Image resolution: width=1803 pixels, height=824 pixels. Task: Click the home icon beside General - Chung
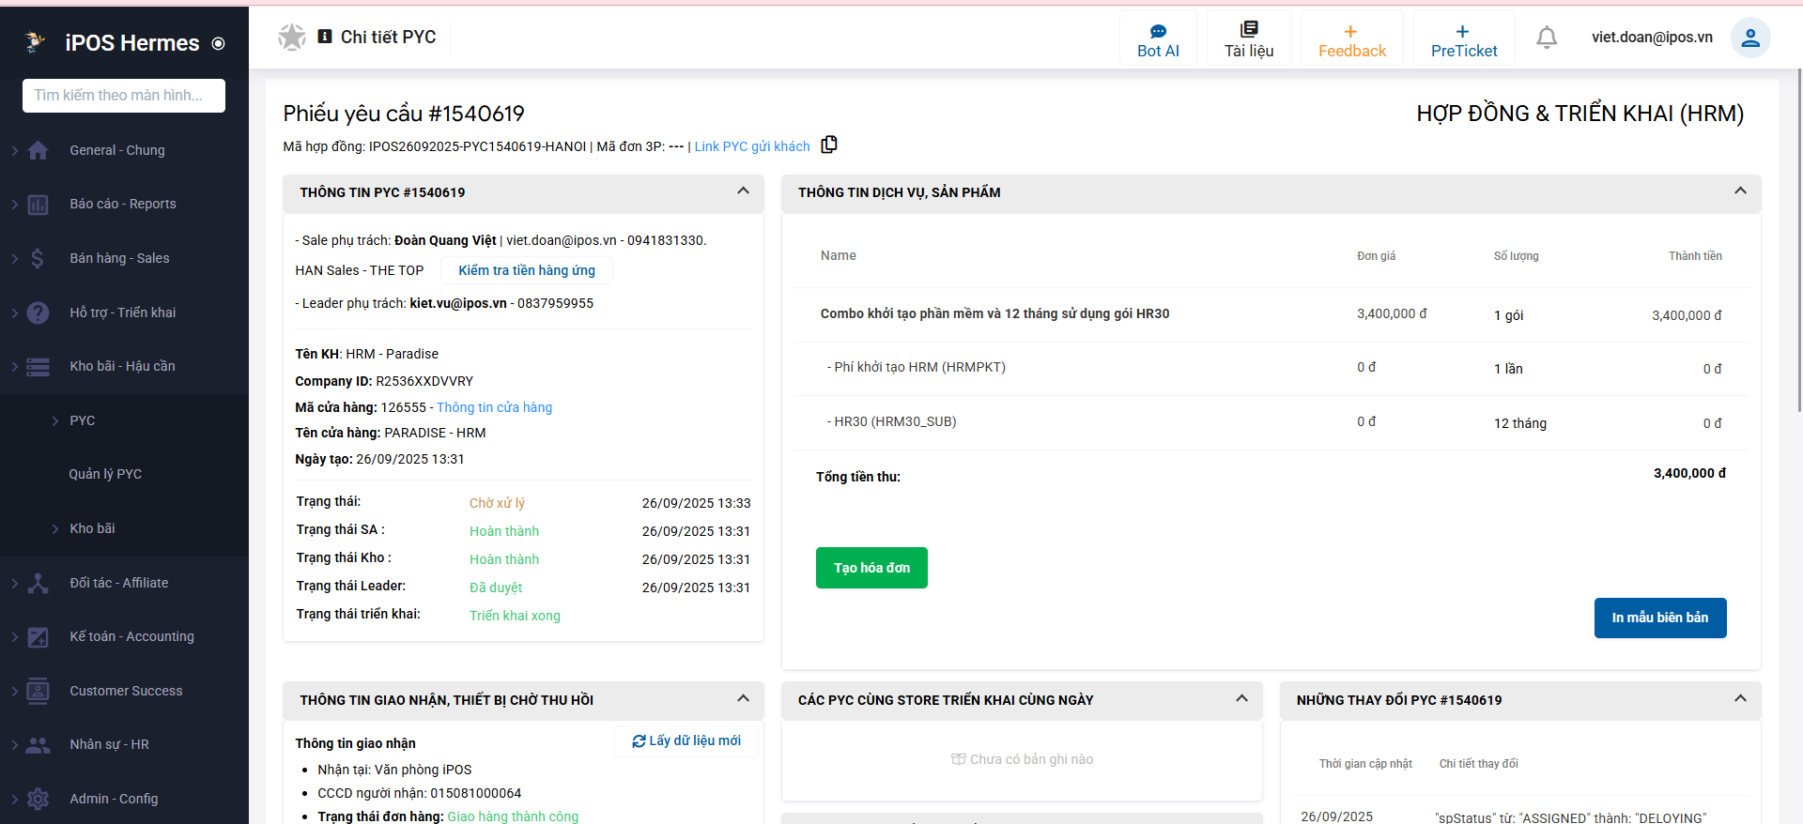(x=39, y=150)
